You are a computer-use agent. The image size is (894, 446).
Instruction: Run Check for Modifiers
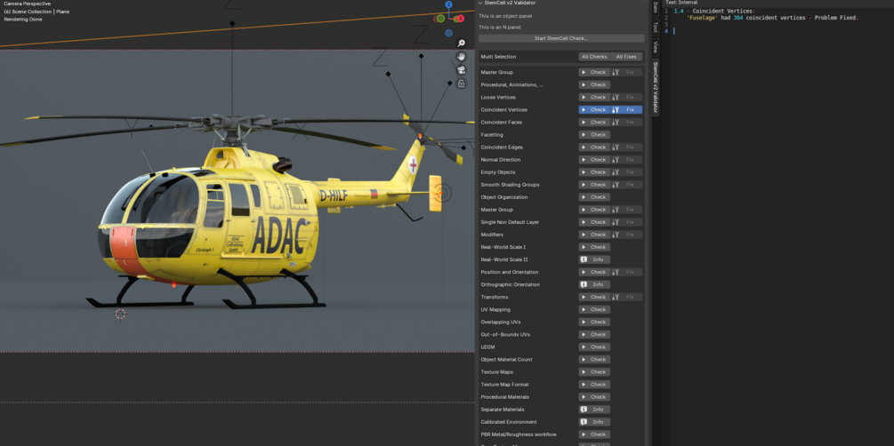pos(594,235)
